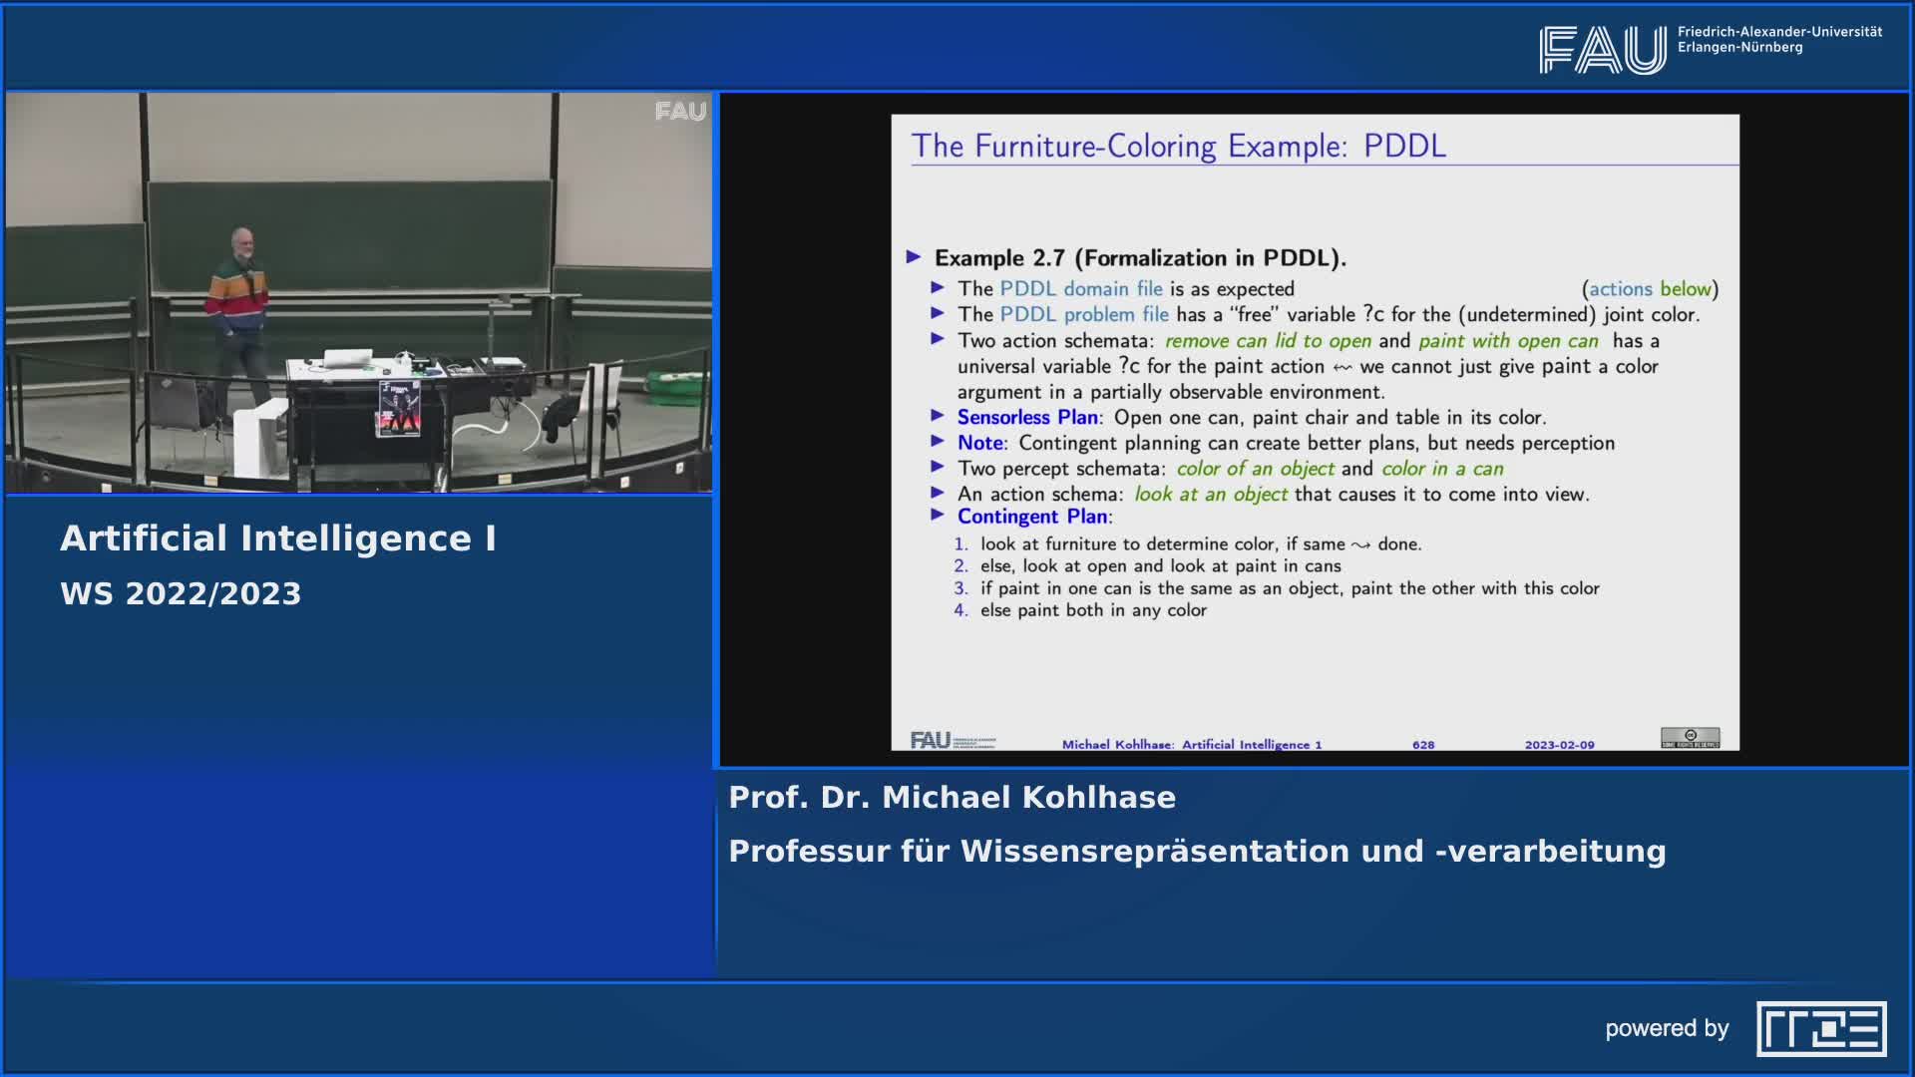Click the Friedrich-Alexander-Universität name text in header
1915x1077 pixels.
[x=1779, y=32]
